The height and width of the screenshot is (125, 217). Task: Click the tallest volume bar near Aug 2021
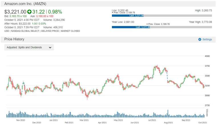coord(168,114)
